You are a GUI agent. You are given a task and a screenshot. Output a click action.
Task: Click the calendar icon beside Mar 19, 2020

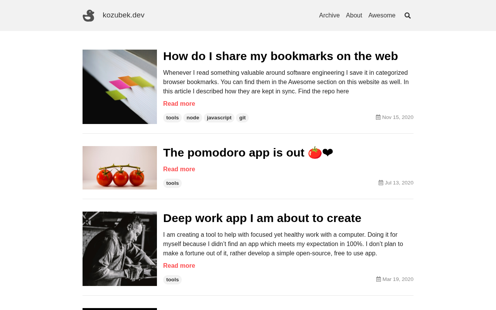[x=379, y=279]
